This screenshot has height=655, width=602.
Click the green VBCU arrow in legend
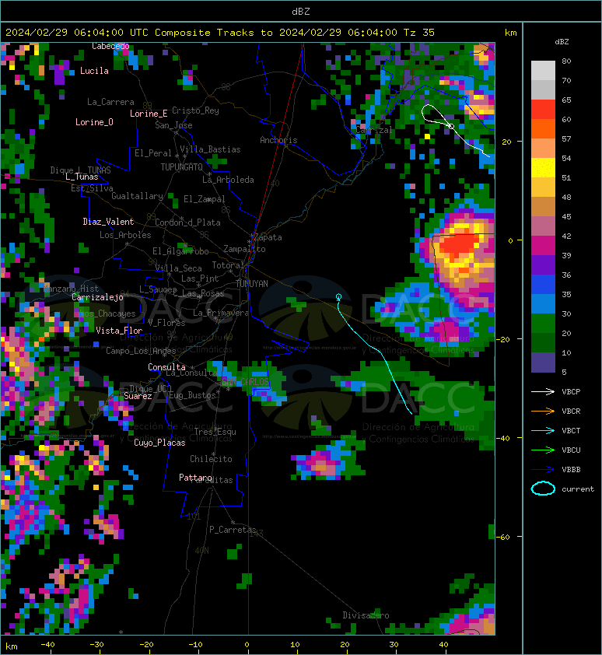(542, 450)
